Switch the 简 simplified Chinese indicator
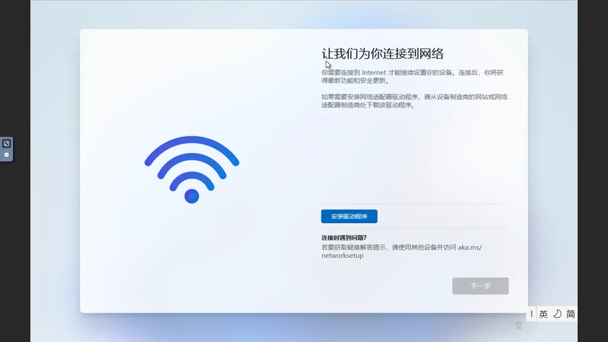608x342 pixels. point(570,314)
